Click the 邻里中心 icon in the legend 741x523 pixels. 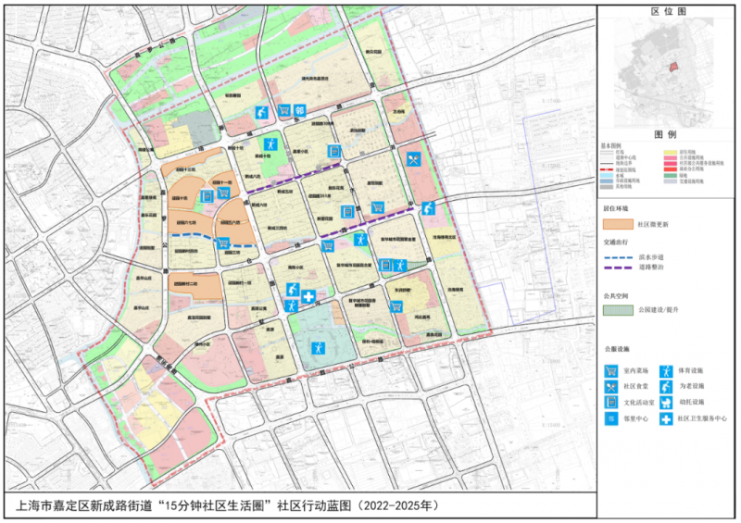pyautogui.click(x=611, y=420)
